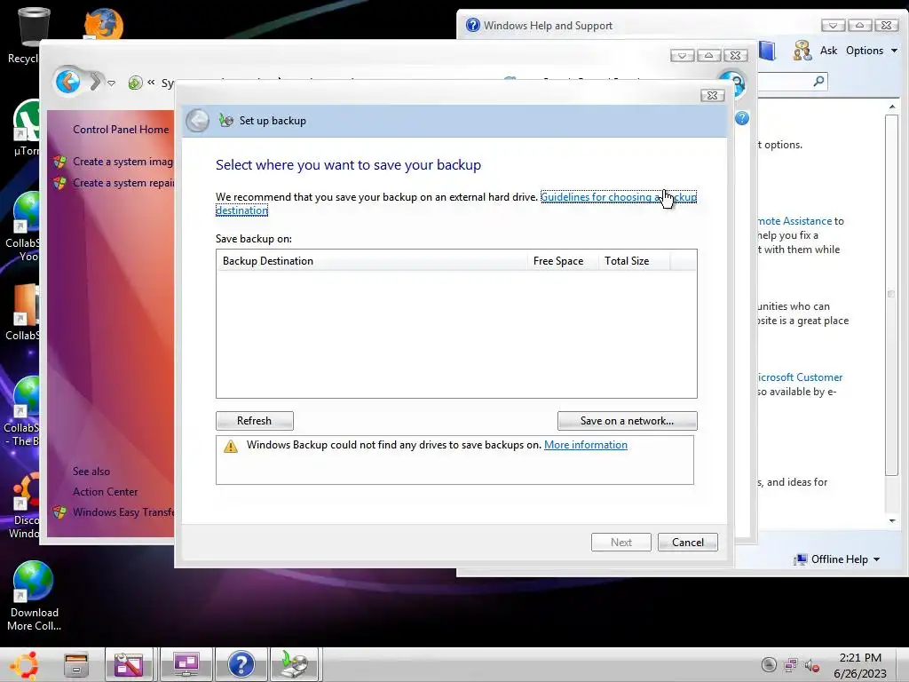
Task: Open the More information link
Action: (x=586, y=445)
